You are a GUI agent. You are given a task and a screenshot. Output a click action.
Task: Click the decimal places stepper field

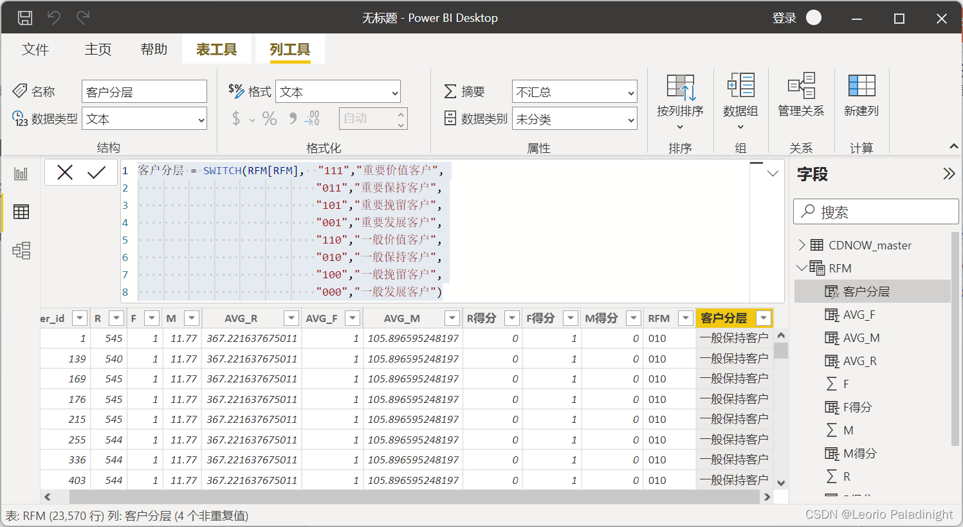click(x=373, y=118)
